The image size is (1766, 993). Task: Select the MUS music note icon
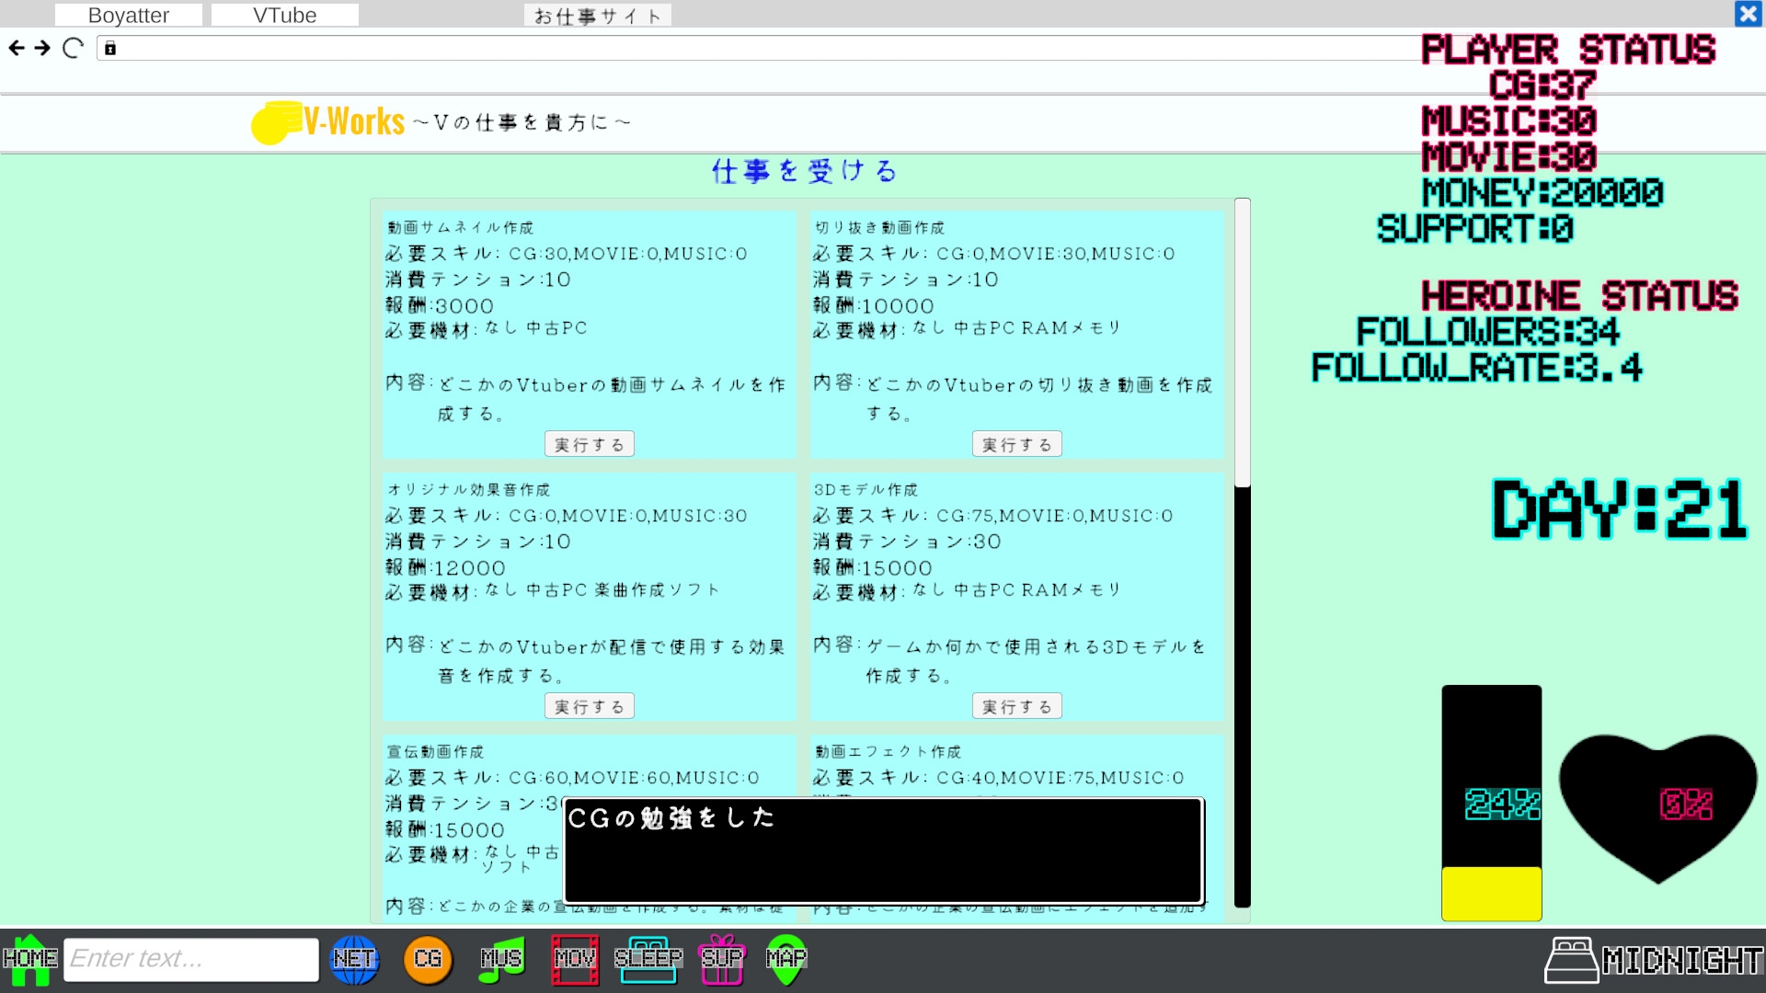pyautogui.click(x=502, y=959)
